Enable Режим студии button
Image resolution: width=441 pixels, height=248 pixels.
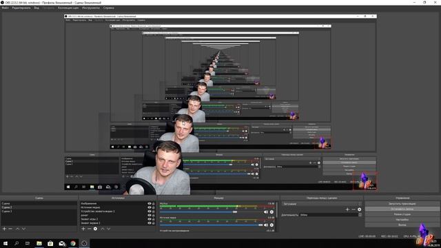click(402, 214)
